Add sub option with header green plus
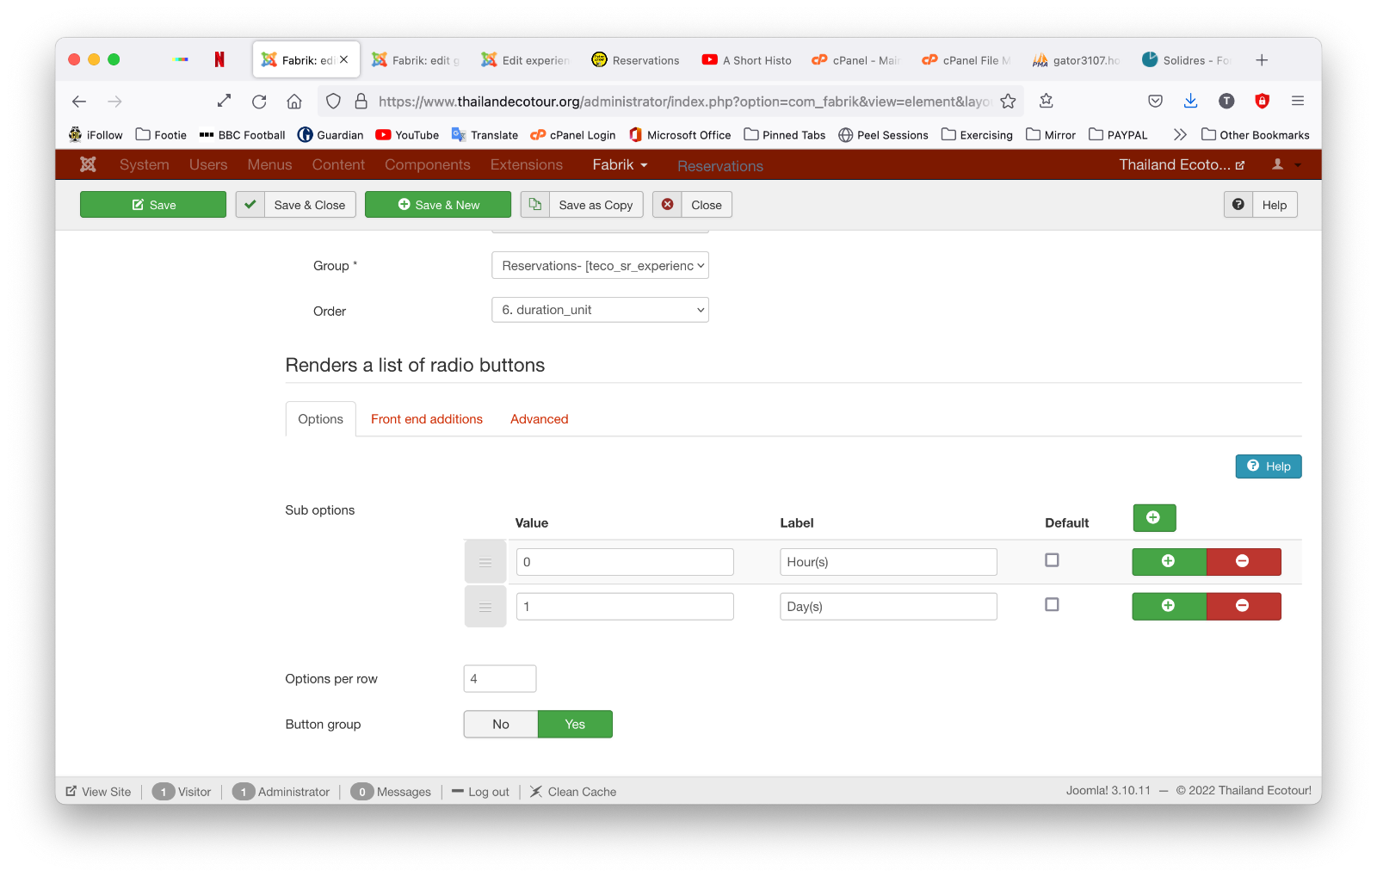The height and width of the screenshot is (877, 1377). [1153, 518]
